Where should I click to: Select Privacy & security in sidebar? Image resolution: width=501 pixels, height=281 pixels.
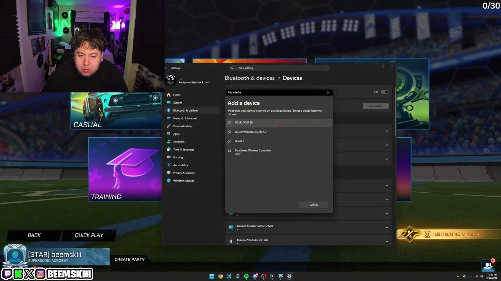tap(192, 173)
